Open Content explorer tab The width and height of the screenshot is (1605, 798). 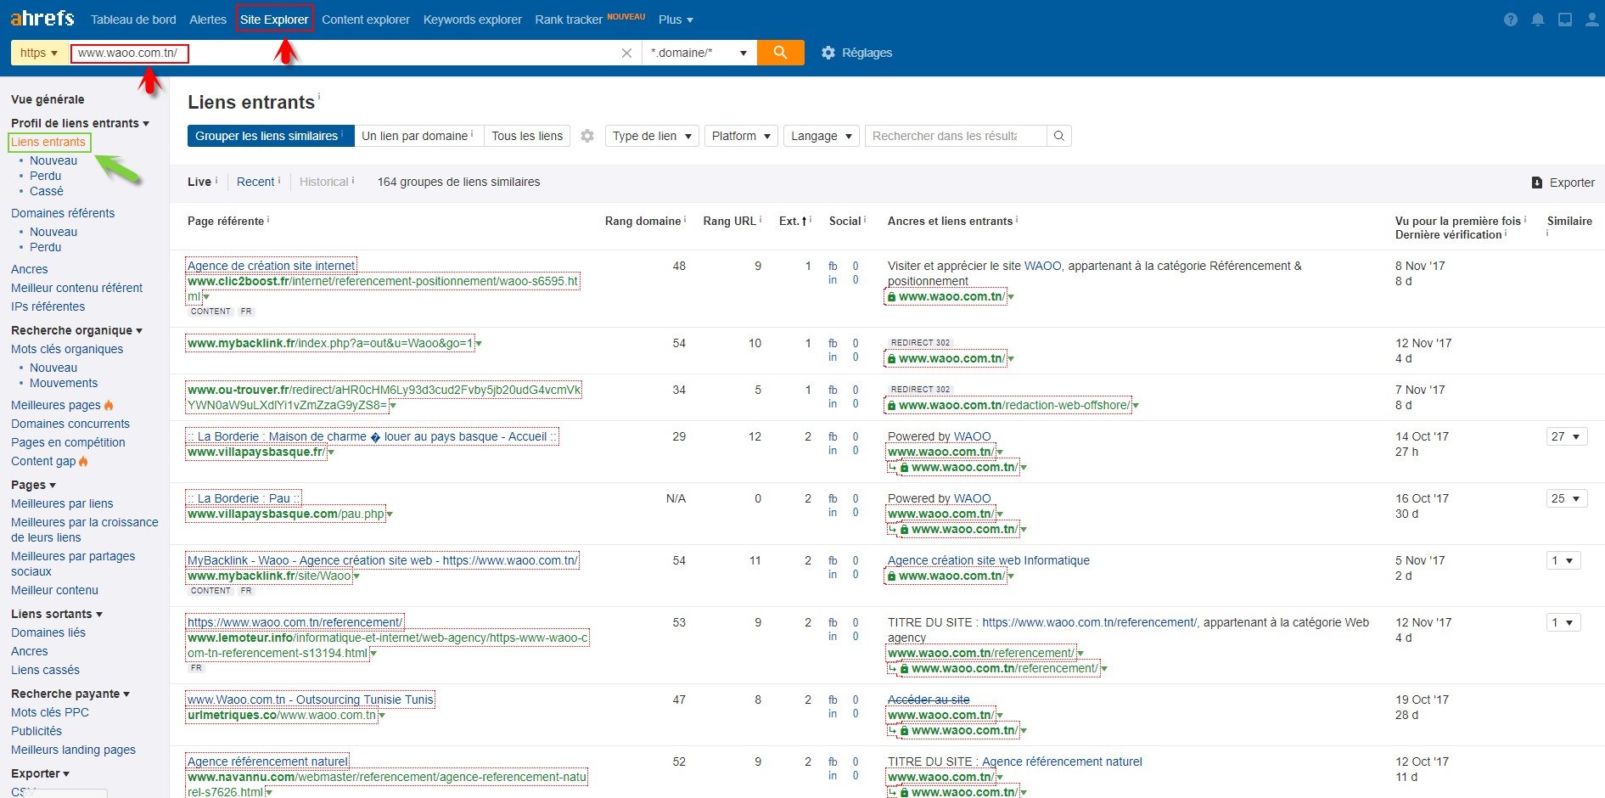tap(366, 20)
